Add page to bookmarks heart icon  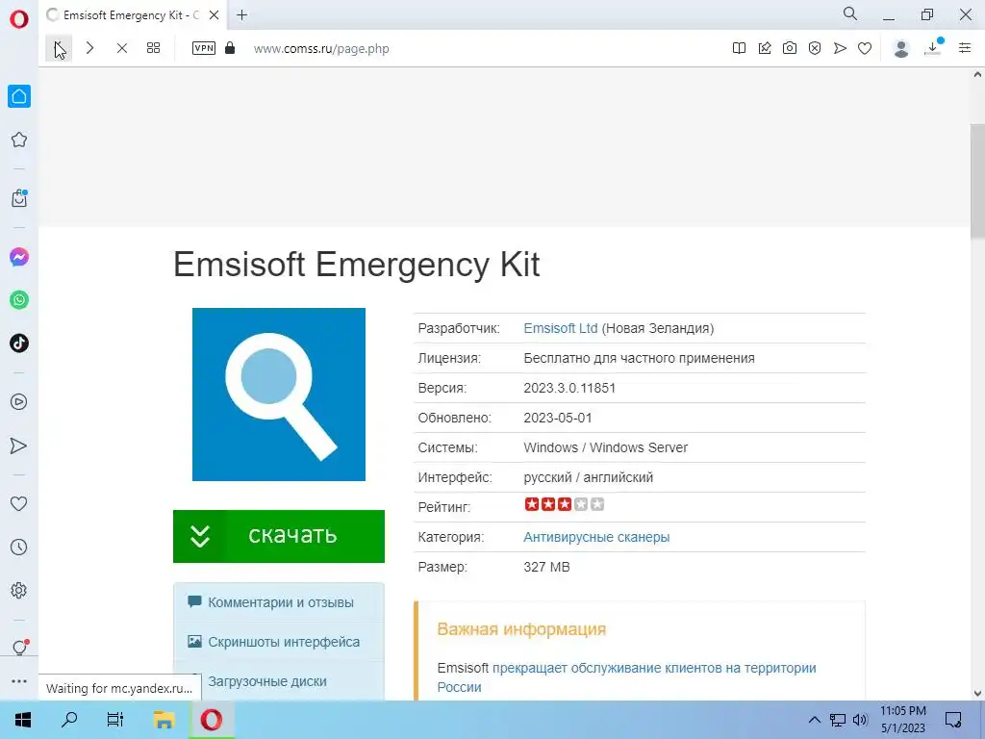[x=865, y=48]
